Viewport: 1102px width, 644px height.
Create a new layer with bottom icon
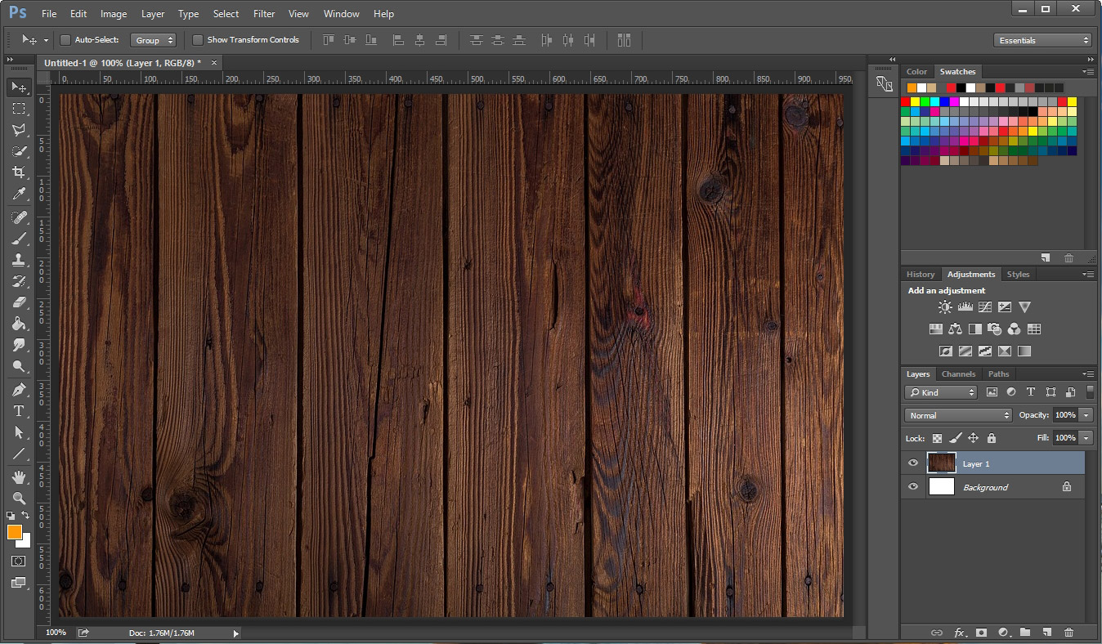point(1047,633)
